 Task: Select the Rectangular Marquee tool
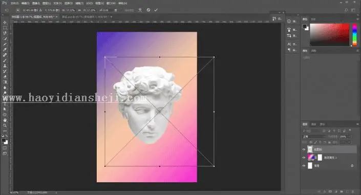(5, 28)
